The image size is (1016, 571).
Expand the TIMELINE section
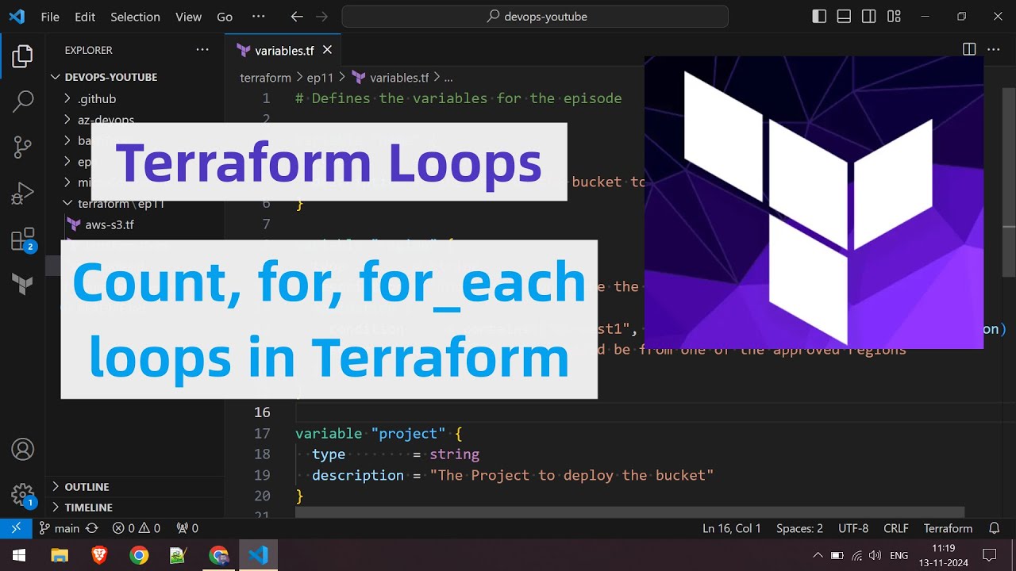tap(135, 508)
